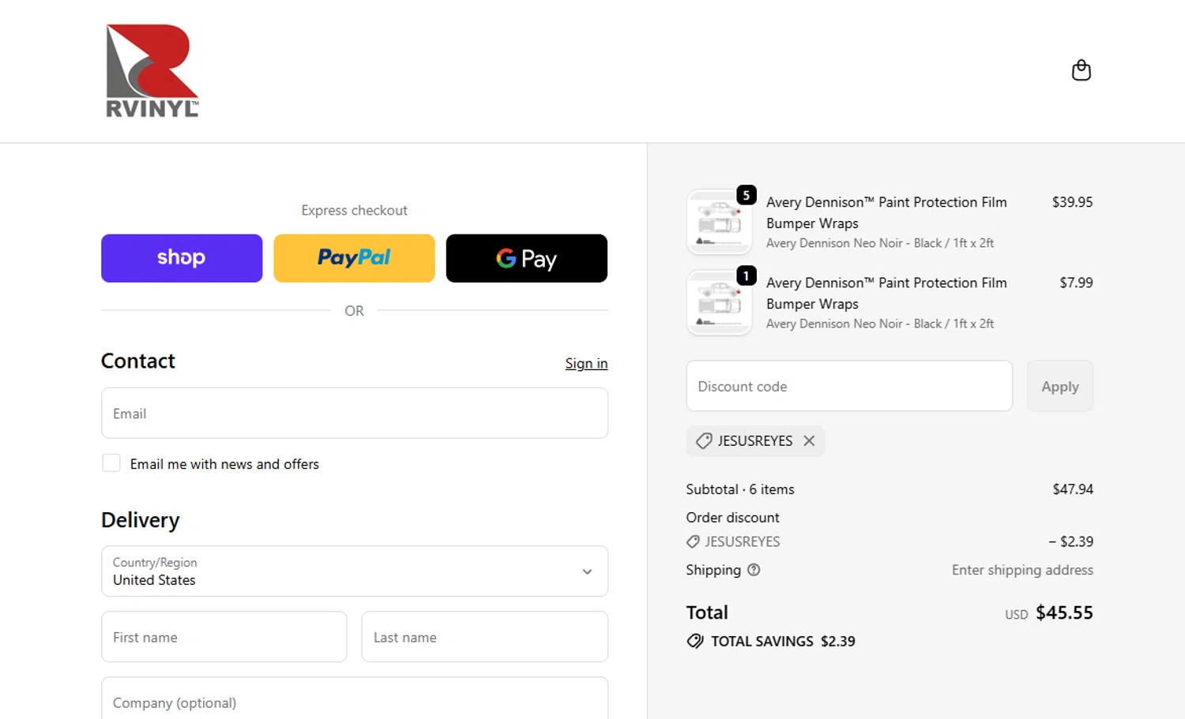Click the $45.55 total amount
Screen dimensions: 1185x719
coord(1064,612)
